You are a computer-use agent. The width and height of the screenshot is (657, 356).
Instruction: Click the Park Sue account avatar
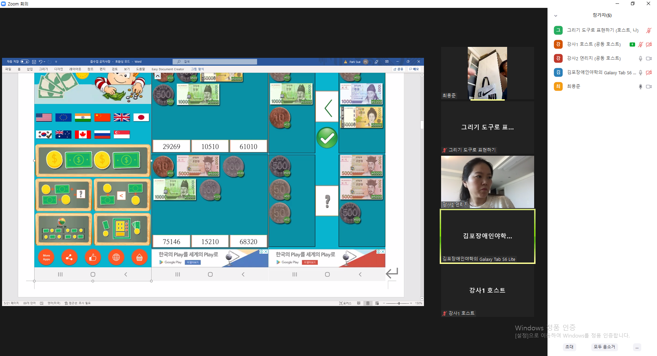(x=365, y=62)
